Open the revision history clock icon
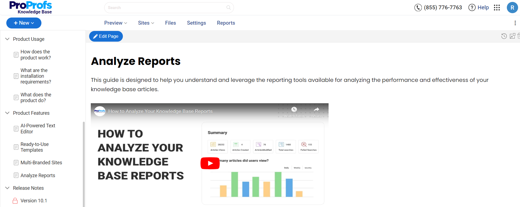This screenshot has height=207, width=520. point(504,36)
